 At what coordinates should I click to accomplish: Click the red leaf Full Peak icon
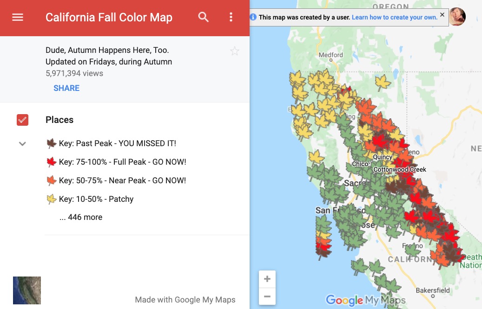(51, 162)
